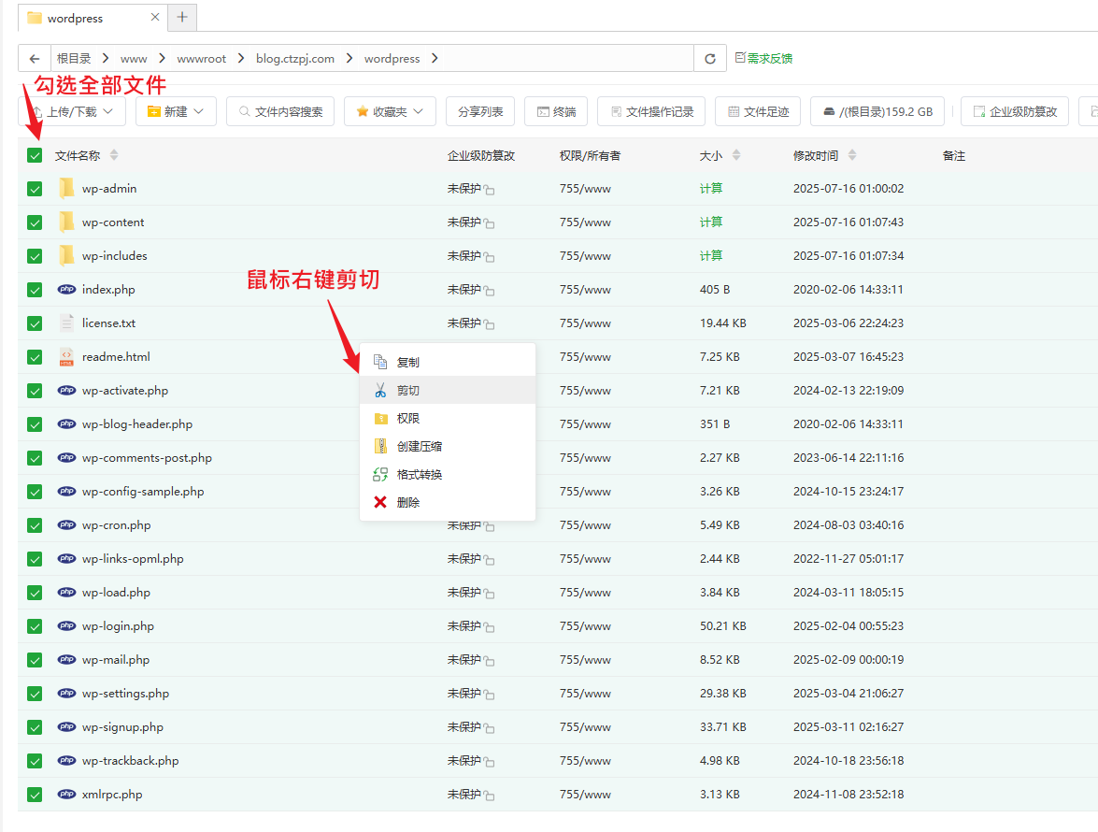Viewport: 1098px width, 832px height.
Task: Click blog.ctzpj.com in the breadcrumb path
Action: (295, 59)
